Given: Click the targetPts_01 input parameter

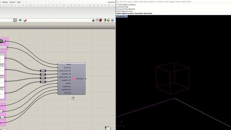Looking at the screenshot, I should tap(66, 80).
